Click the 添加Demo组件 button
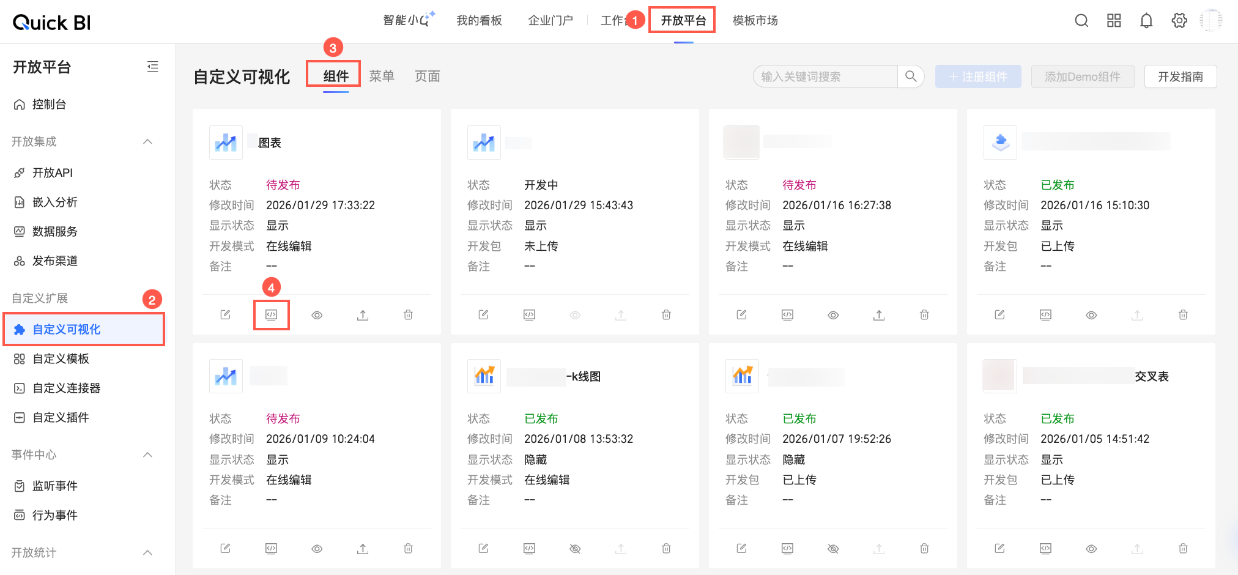1238x575 pixels. 1083,76
